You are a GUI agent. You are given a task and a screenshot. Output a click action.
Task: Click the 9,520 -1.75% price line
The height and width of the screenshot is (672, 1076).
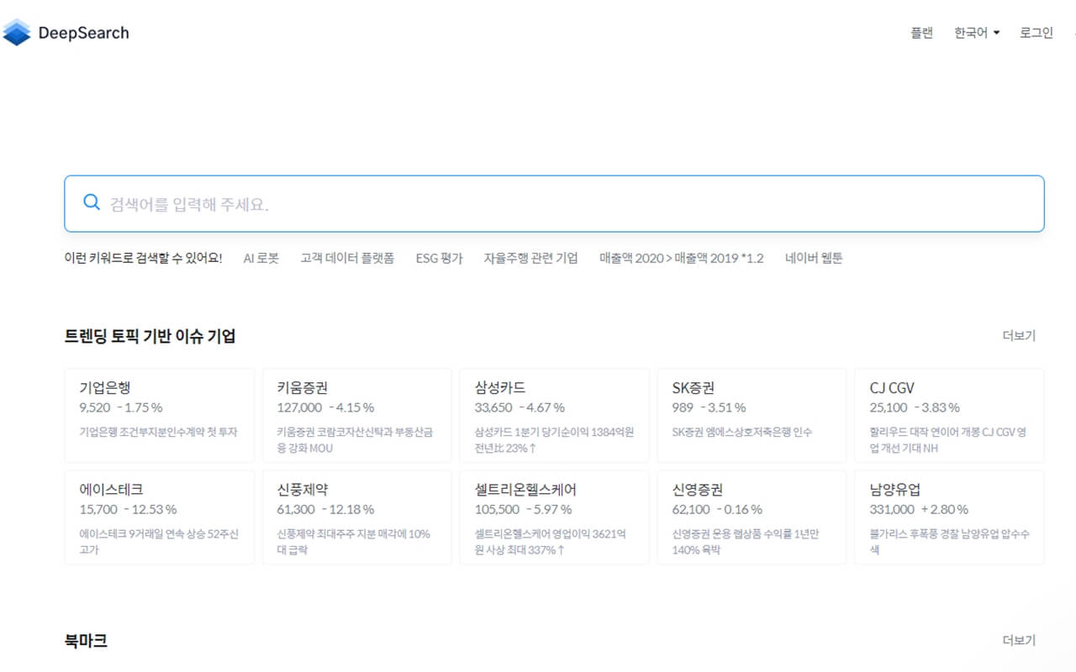[121, 407]
